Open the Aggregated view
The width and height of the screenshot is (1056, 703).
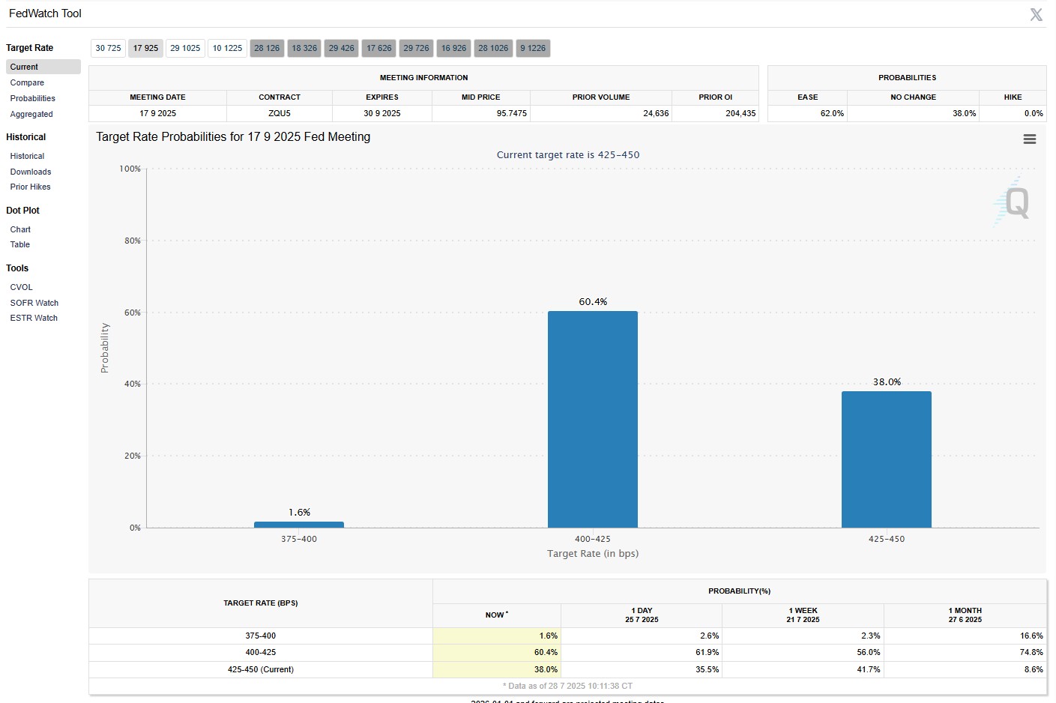click(x=31, y=114)
